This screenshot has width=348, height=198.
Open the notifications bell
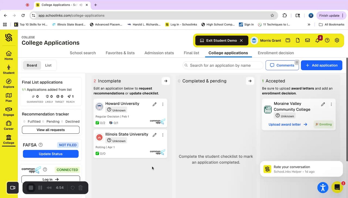click(317, 40)
